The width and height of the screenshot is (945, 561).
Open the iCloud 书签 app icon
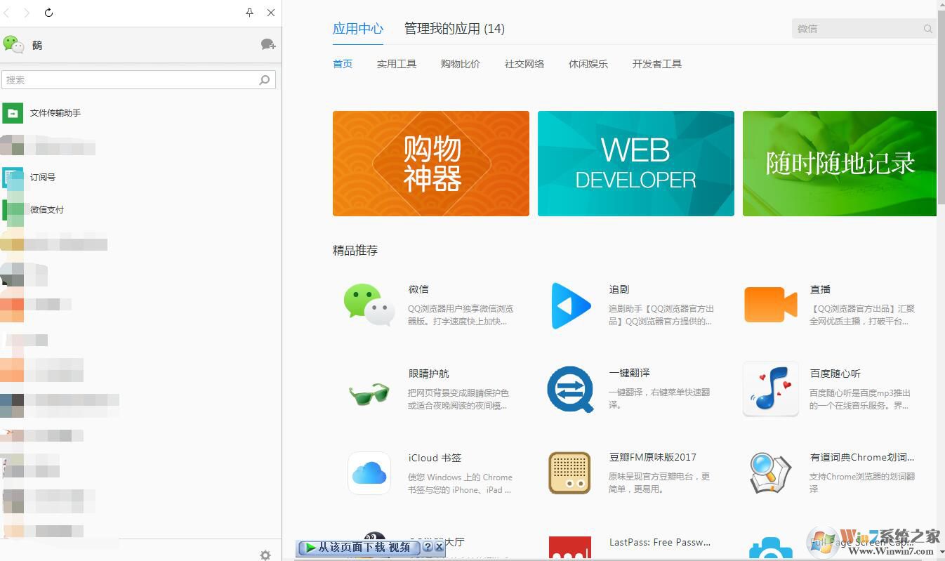[x=368, y=473]
